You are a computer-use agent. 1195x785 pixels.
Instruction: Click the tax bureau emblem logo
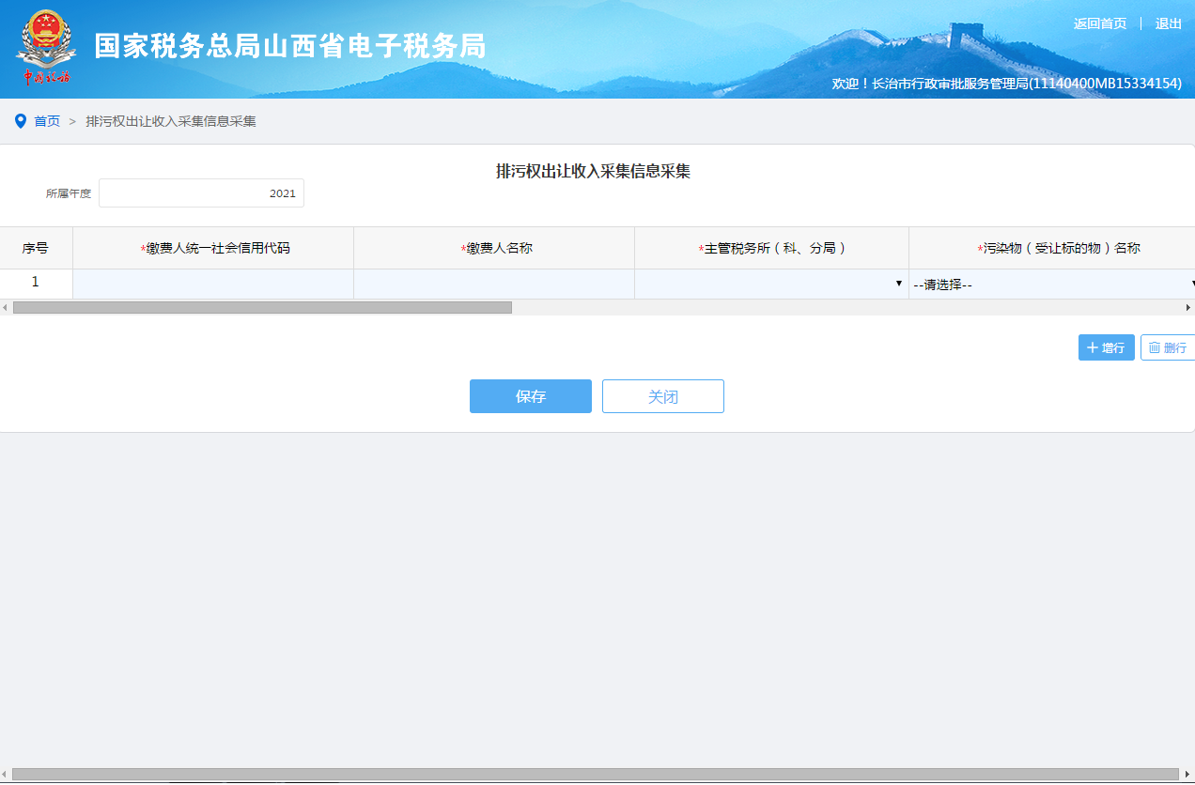46,47
